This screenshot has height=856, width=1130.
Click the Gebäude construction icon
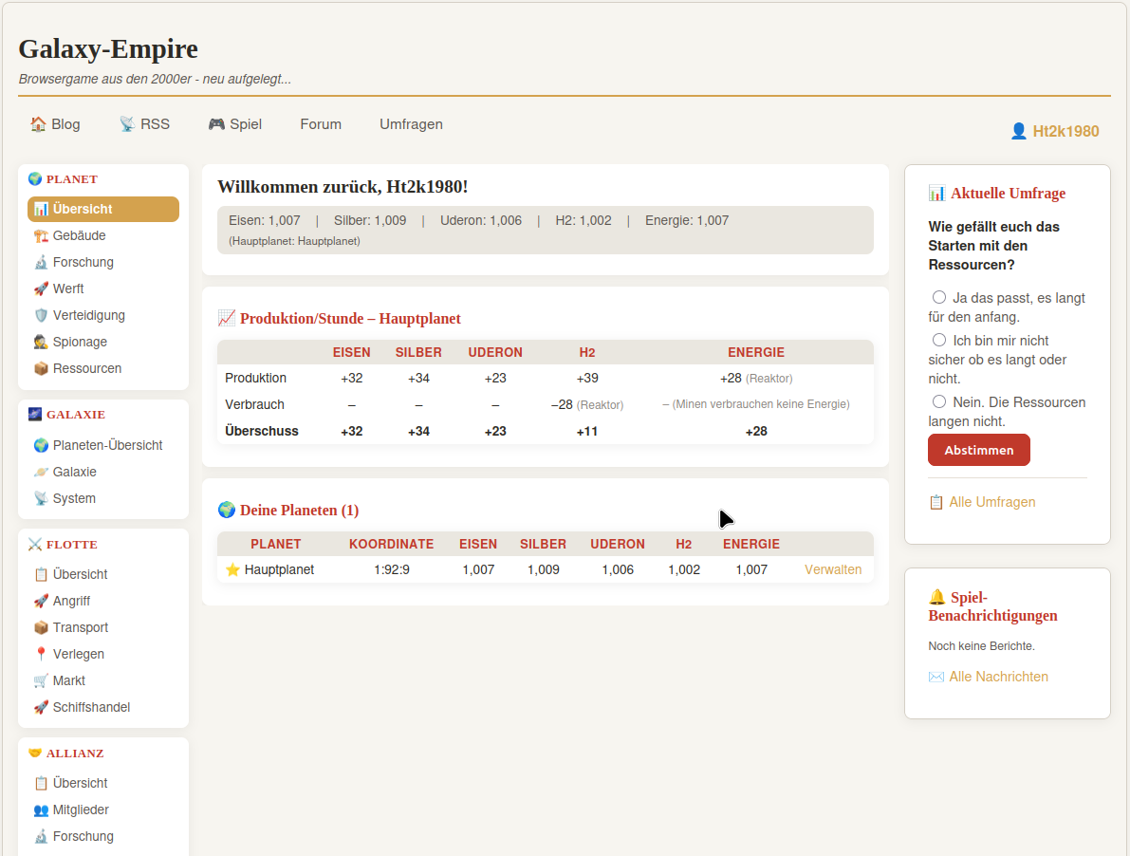pos(41,235)
